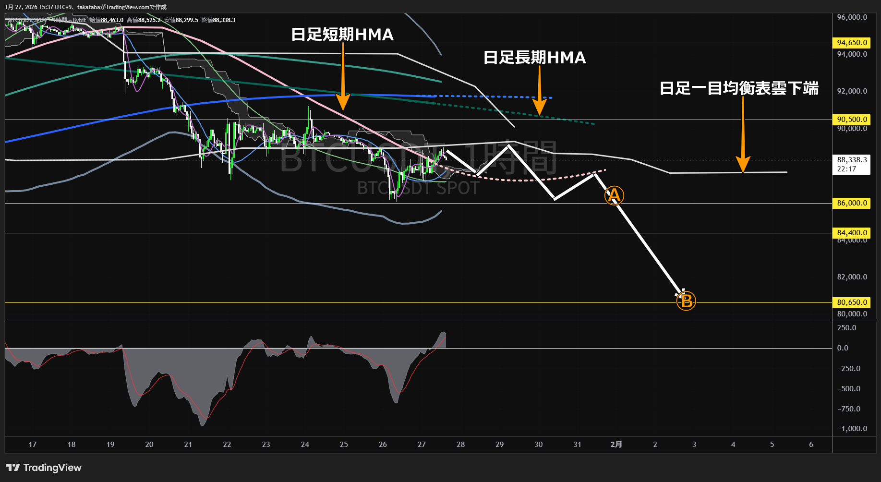The image size is (881, 482).
Task: Click the yellow 90,500.0 price label
Action: 852,120
